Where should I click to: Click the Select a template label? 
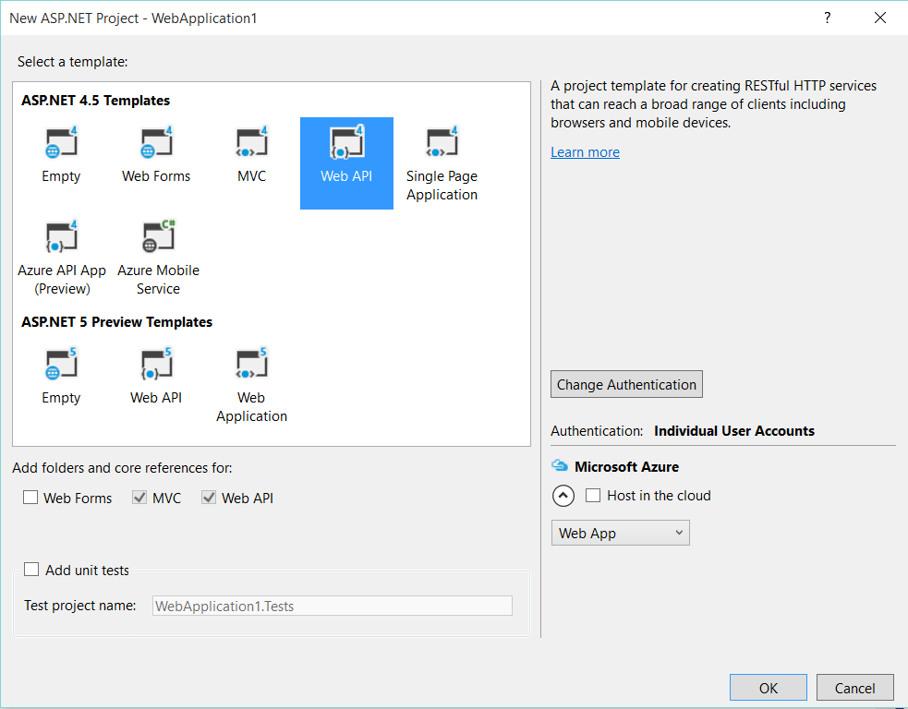(x=72, y=61)
